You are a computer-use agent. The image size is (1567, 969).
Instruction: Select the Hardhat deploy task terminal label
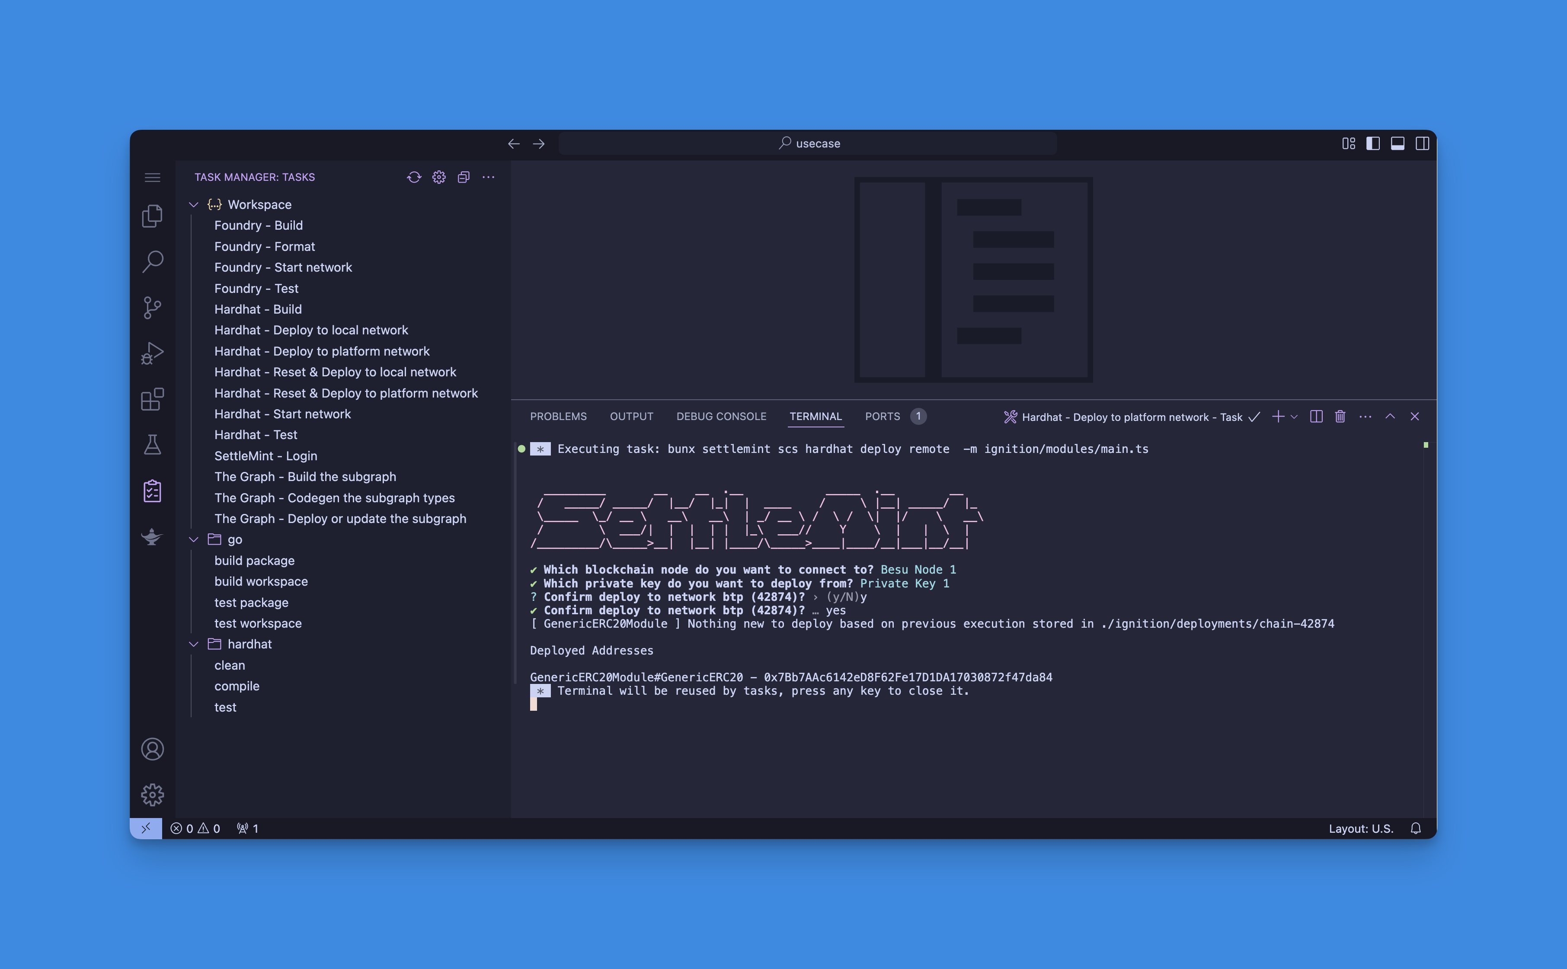click(1132, 417)
